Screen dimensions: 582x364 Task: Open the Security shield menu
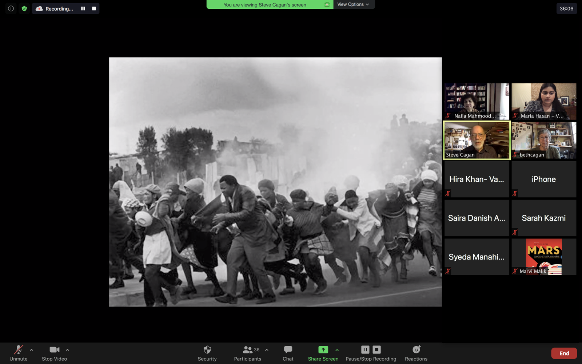207,353
